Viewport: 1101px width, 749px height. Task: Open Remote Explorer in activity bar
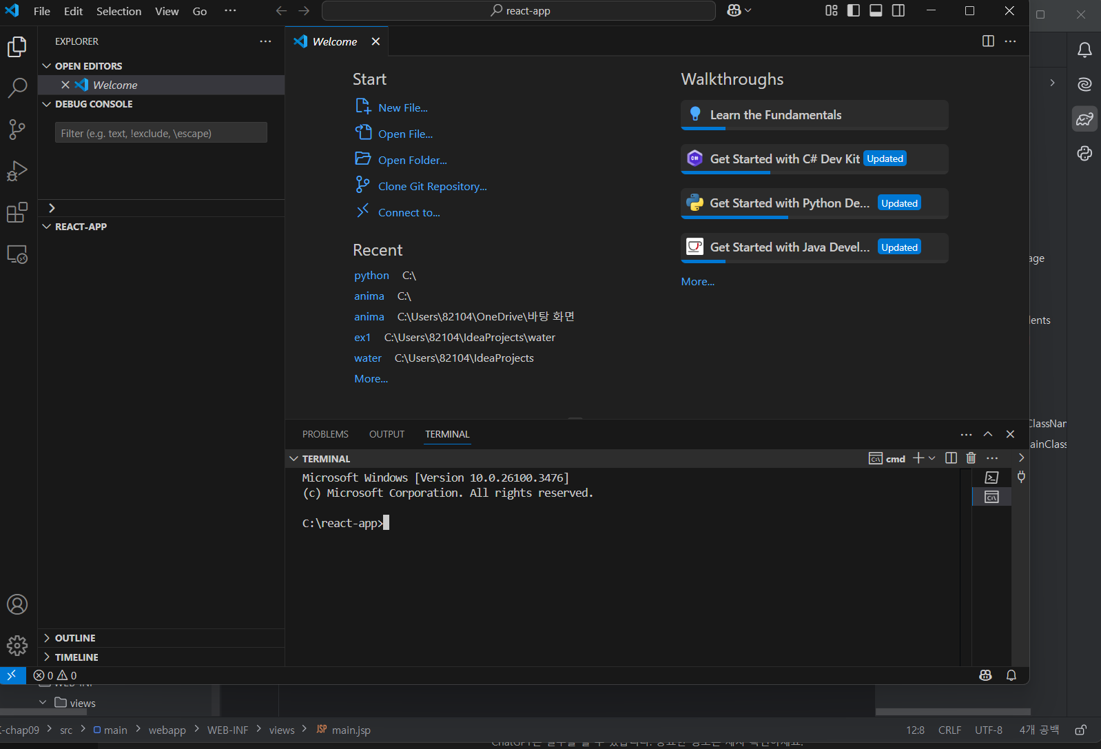coord(17,254)
